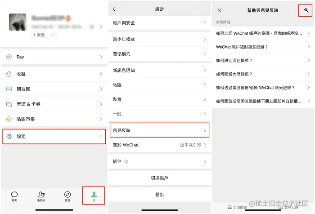Switch to the 我 profile tab
Screen dimensions: 315x214
pos(94,196)
